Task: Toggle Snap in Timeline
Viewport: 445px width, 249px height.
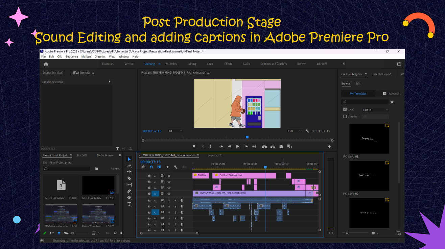Action: 151,167
